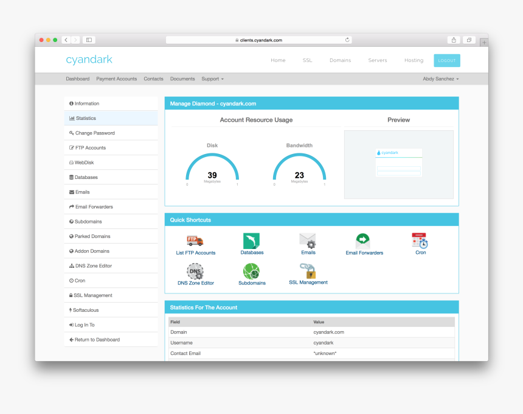
Task: Add a new tab with plus button
Action: point(484,43)
